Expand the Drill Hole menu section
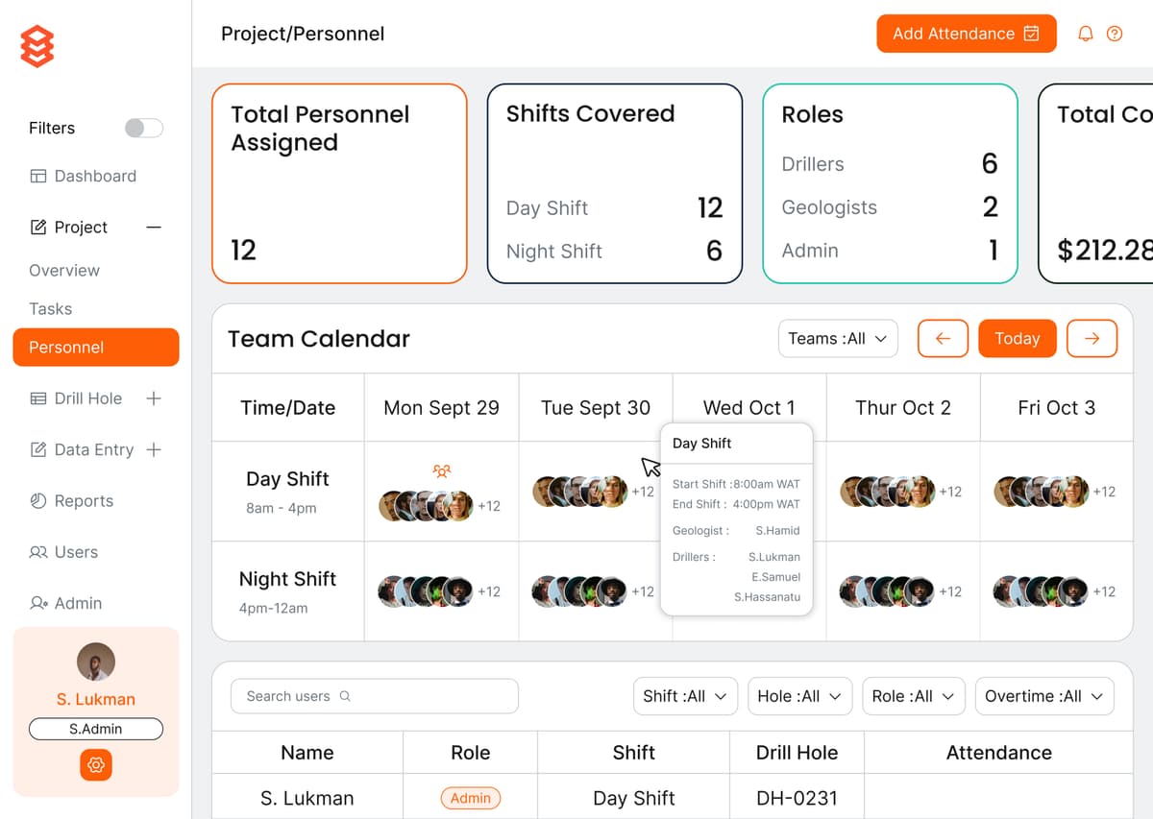Screen dimensions: 1153x819 point(153,398)
